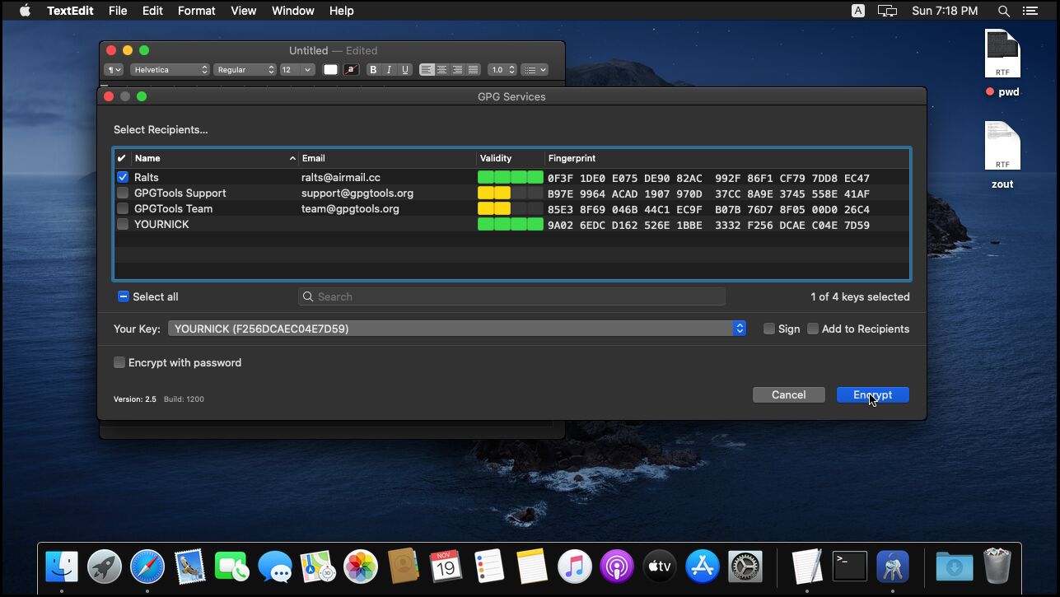
Task: Open GPG Keychain from the Dock
Action: [x=892, y=567]
